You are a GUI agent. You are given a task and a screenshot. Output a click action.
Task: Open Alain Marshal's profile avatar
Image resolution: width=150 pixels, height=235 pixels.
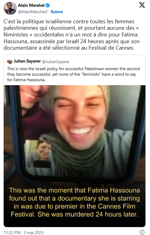[10, 8]
